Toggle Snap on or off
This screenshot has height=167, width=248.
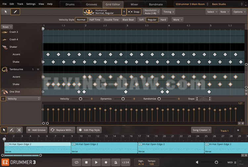[x=134, y=12]
